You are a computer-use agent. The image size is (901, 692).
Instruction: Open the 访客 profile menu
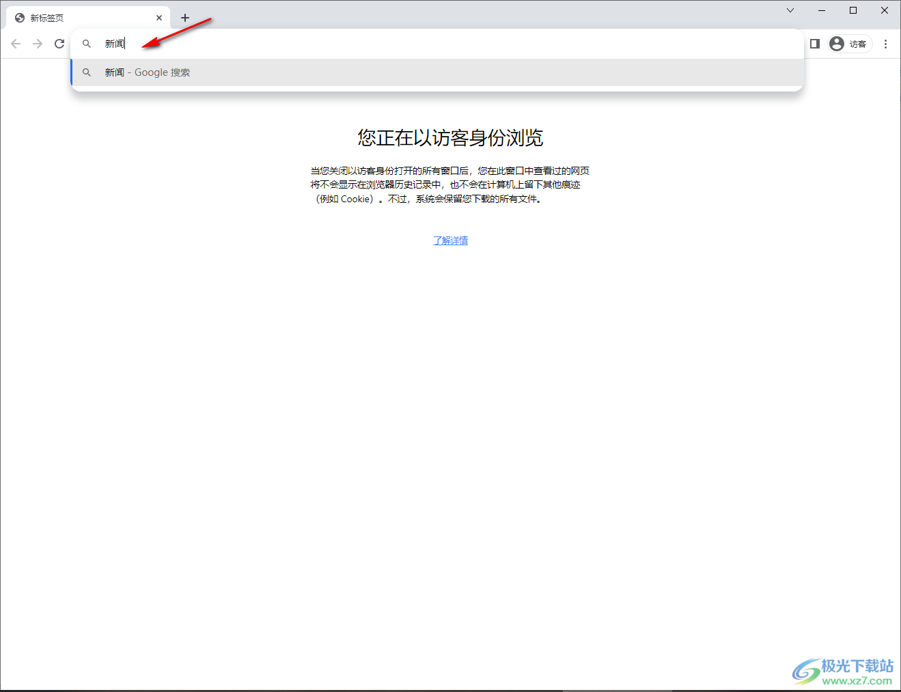tap(849, 44)
